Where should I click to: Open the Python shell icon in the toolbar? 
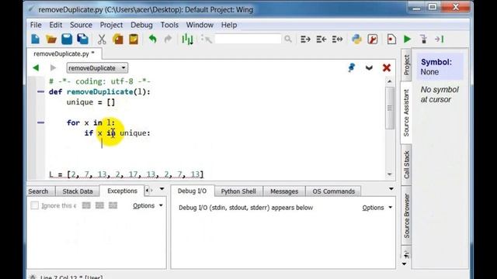coord(356,40)
